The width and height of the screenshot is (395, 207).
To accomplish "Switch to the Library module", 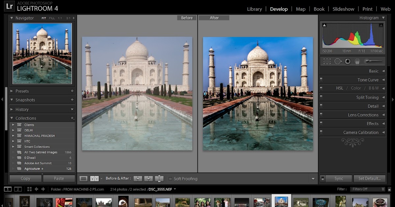I will click(254, 9).
